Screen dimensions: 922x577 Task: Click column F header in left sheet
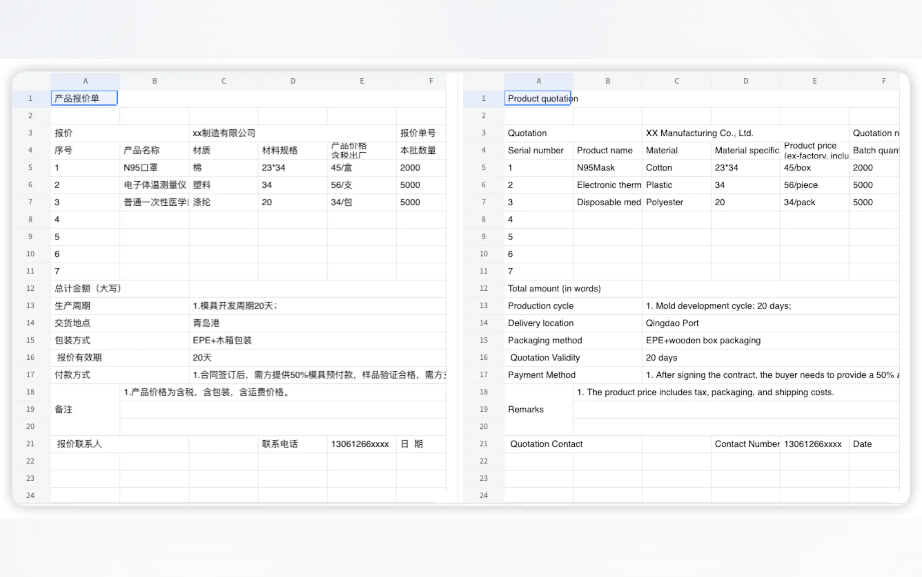point(431,81)
